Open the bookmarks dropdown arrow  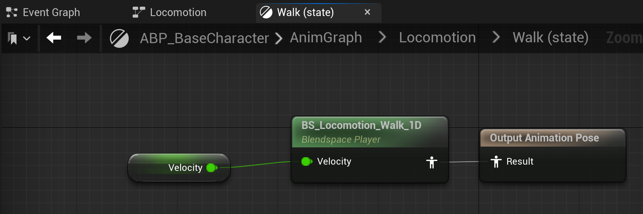click(x=27, y=38)
